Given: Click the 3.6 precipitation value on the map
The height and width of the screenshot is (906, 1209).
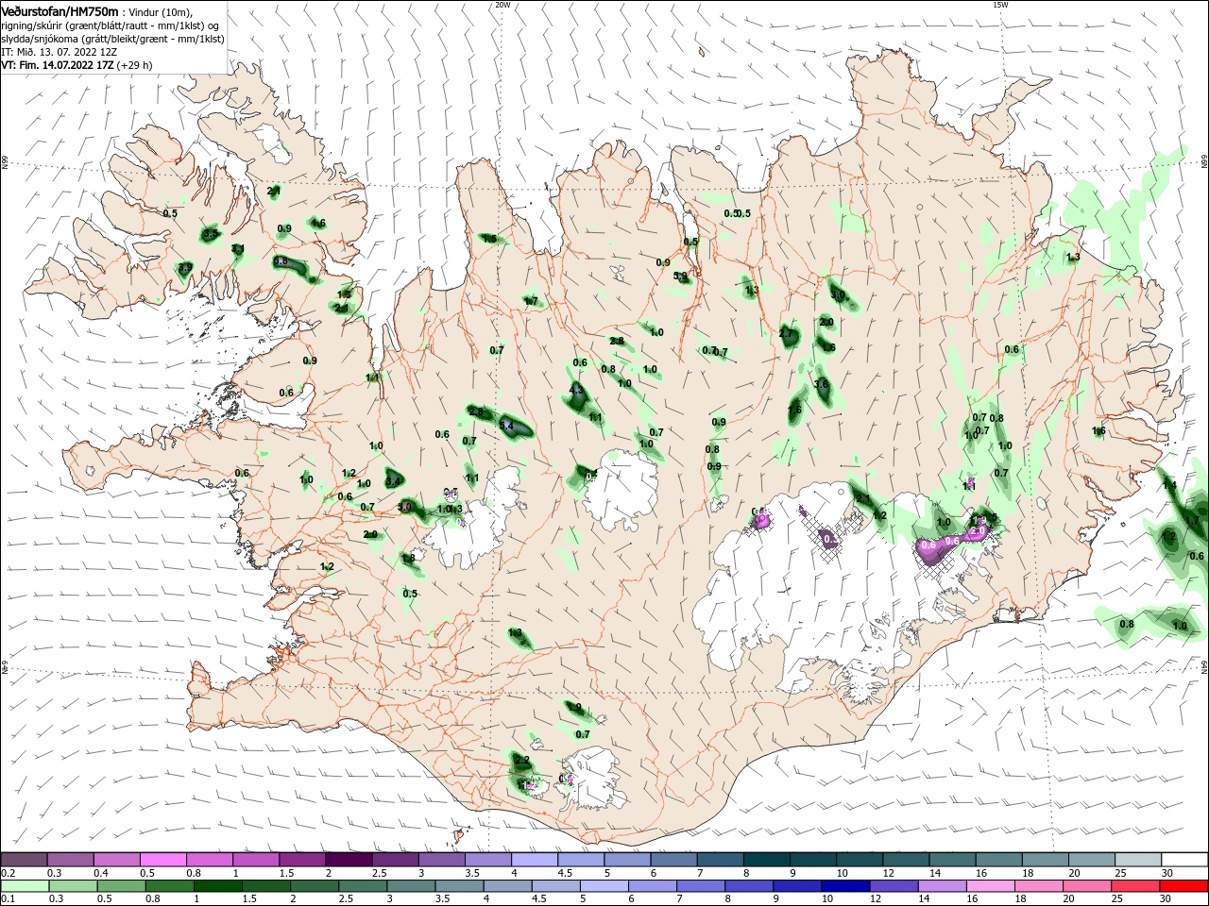Looking at the screenshot, I should coord(821,384).
